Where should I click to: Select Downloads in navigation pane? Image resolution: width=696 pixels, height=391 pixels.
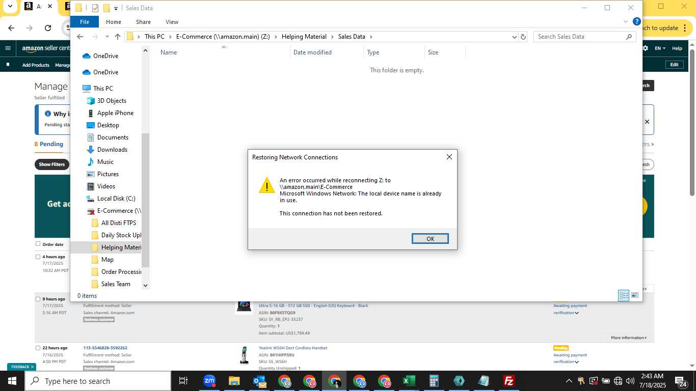click(x=112, y=150)
